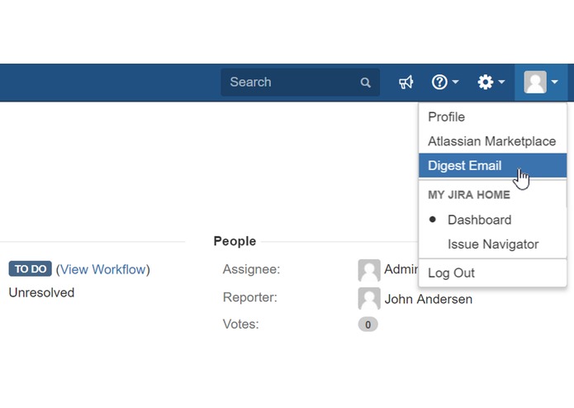This screenshot has height=408, width=574.
Task: Choose Atlassian Marketplace in the user menu
Action: [x=493, y=141]
